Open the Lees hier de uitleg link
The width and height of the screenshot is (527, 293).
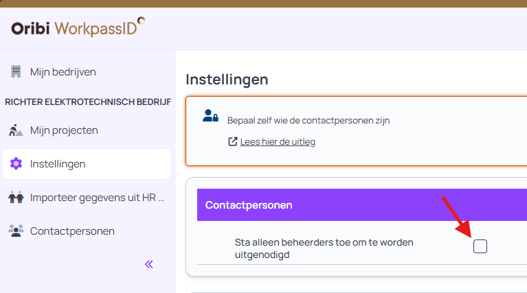click(278, 142)
